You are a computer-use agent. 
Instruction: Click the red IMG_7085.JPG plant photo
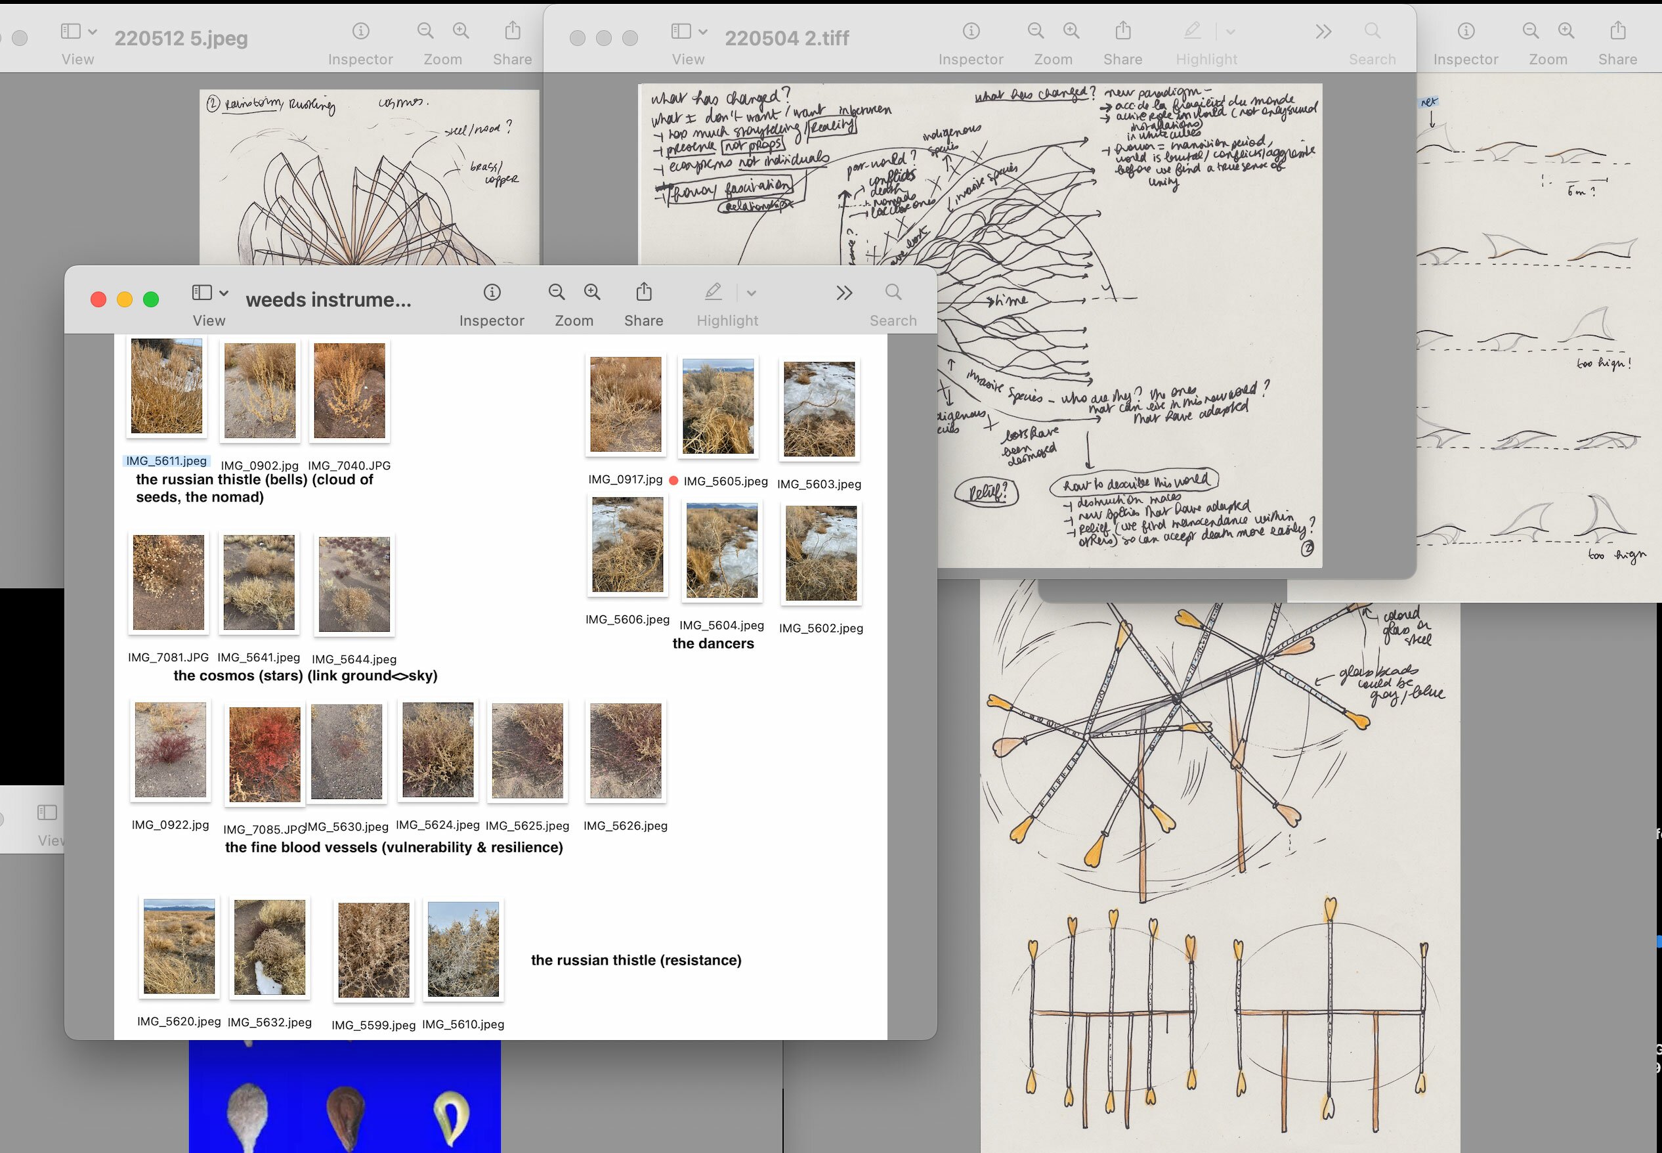click(265, 754)
